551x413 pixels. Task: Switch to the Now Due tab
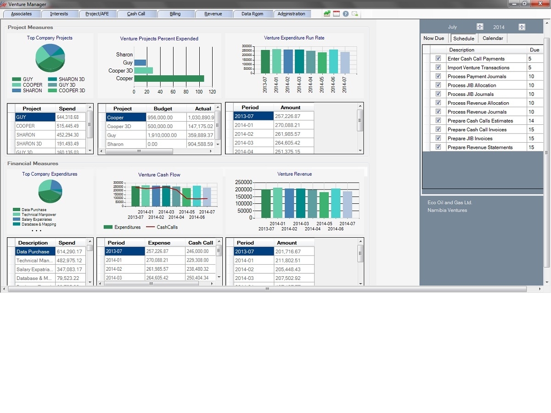(434, 39)
